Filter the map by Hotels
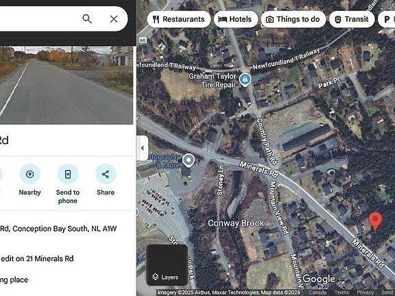Image resolution: width=395 pixels, height=296 pixels. [236, 19]
